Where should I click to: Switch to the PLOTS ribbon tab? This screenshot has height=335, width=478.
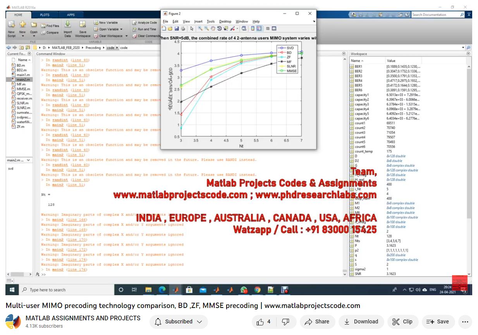[x=45, y=15]
